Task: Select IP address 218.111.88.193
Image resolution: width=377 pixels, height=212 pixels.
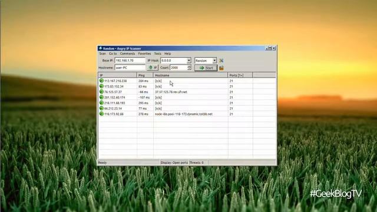Action: point(115,103)
